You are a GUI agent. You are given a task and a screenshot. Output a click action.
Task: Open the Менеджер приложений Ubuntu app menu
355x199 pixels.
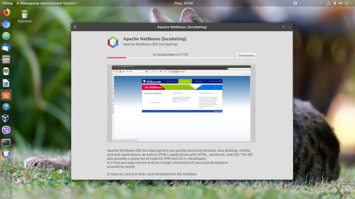click(47, 3)
